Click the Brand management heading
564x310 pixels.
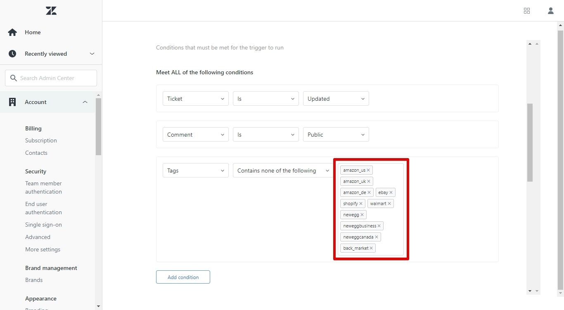[51, 268]
